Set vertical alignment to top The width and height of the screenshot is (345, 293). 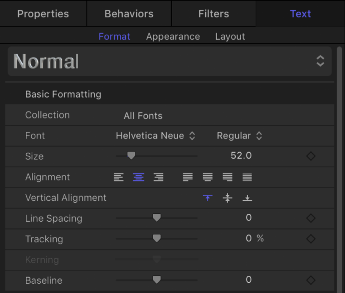point(208,198)
